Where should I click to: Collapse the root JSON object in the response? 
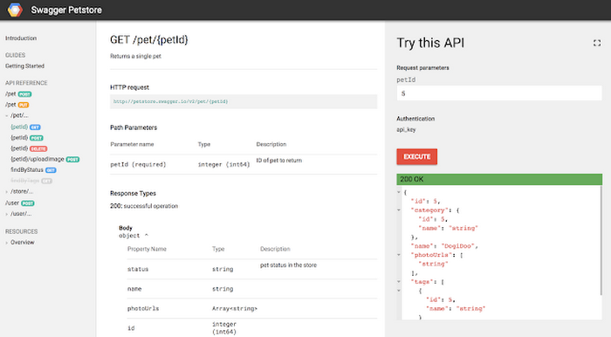399,192
